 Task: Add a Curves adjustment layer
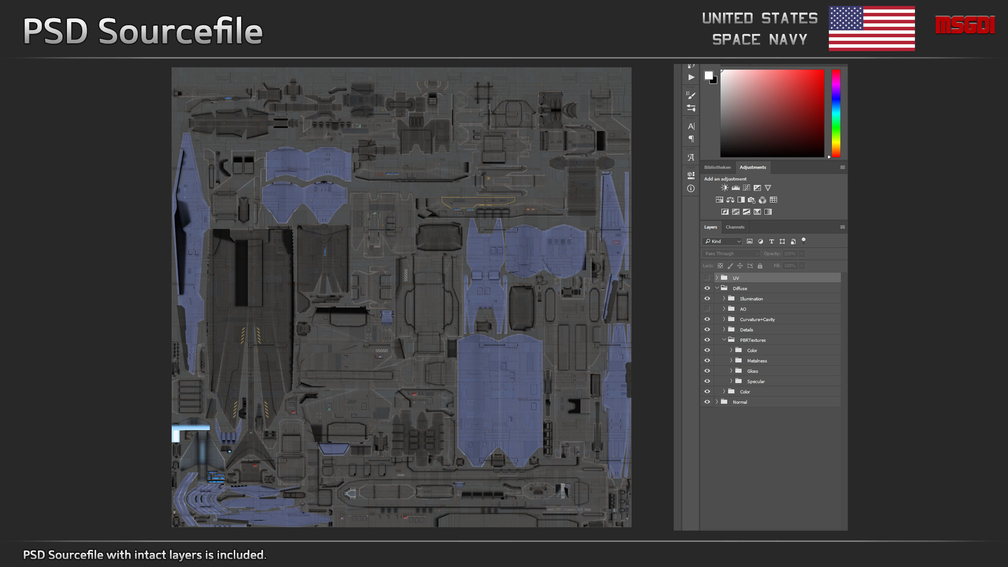click(746, 188)
